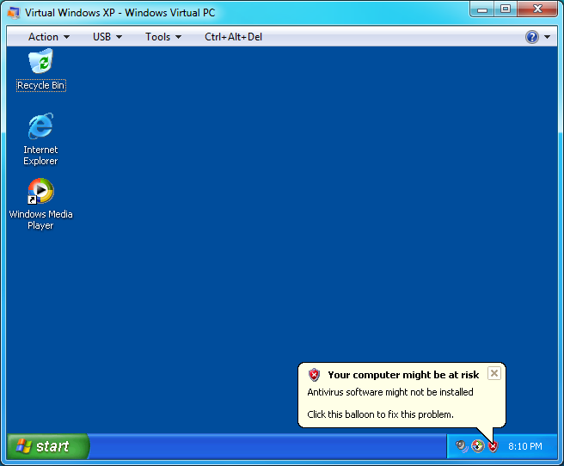Select the Windows Media Player shortcut icon
This screenshot has width=564, height=466.
[41, 191]
